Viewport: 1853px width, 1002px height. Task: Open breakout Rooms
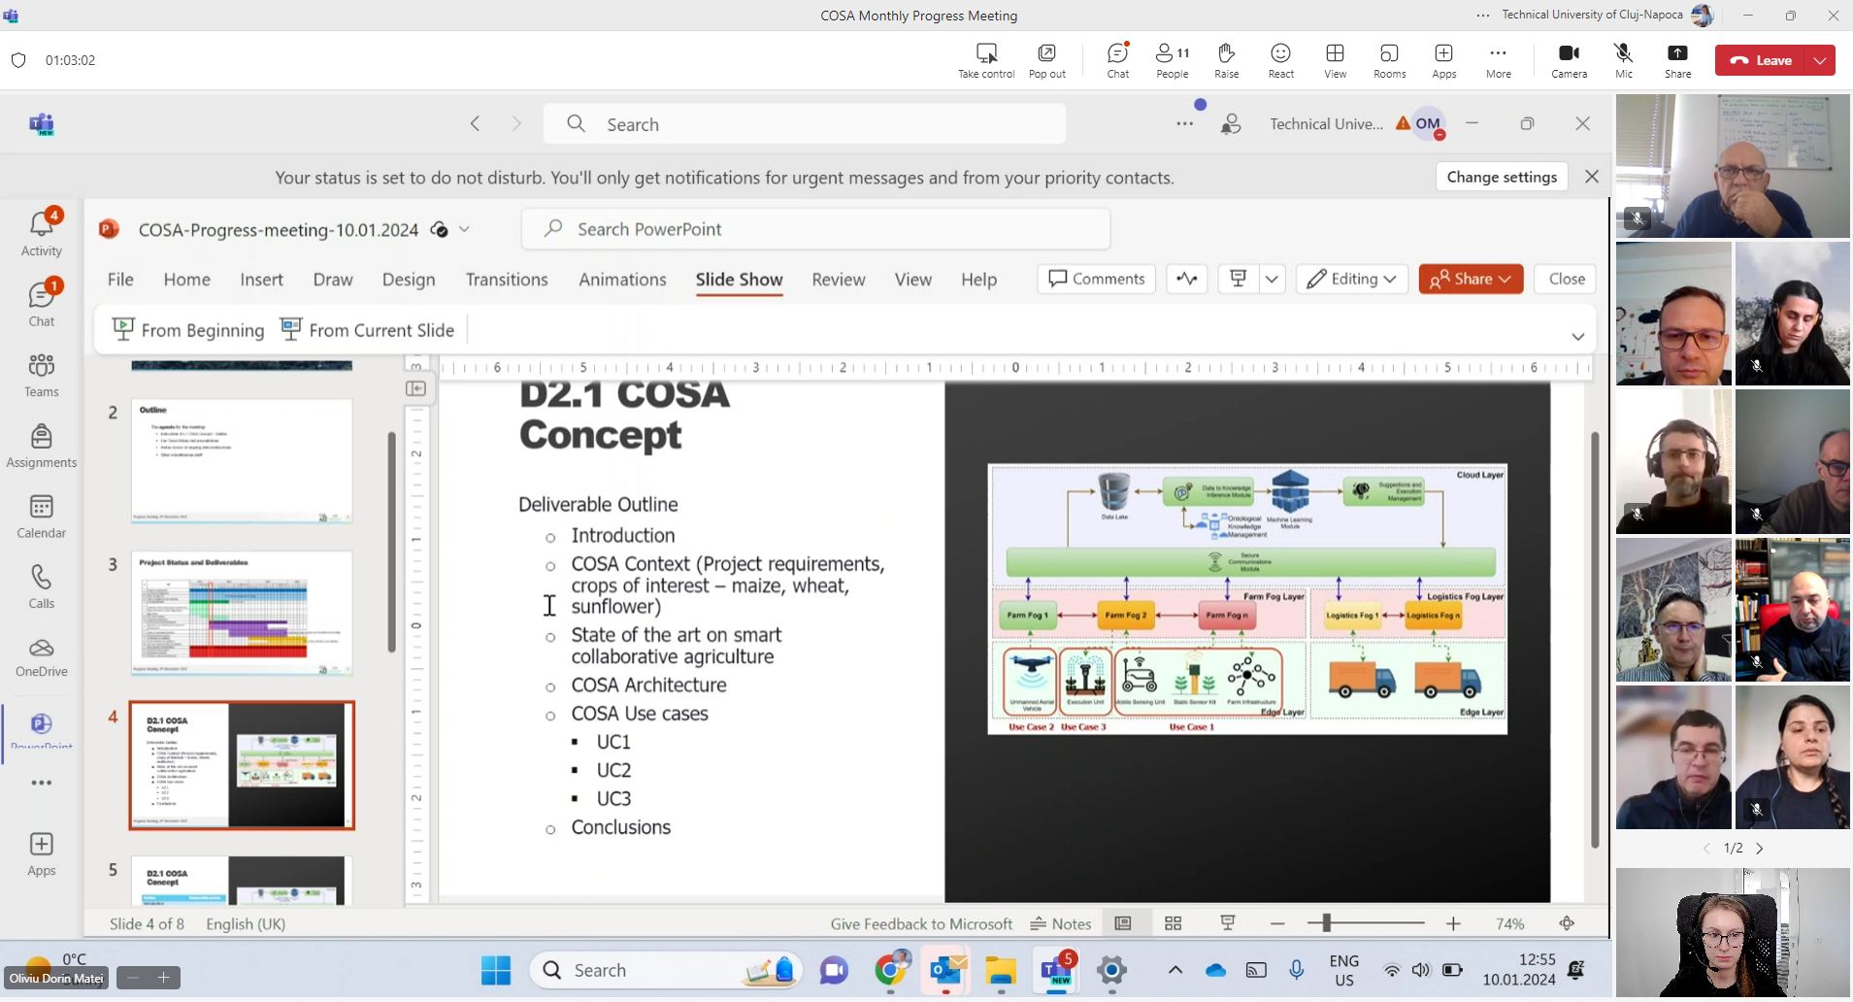pos(1389,59)
